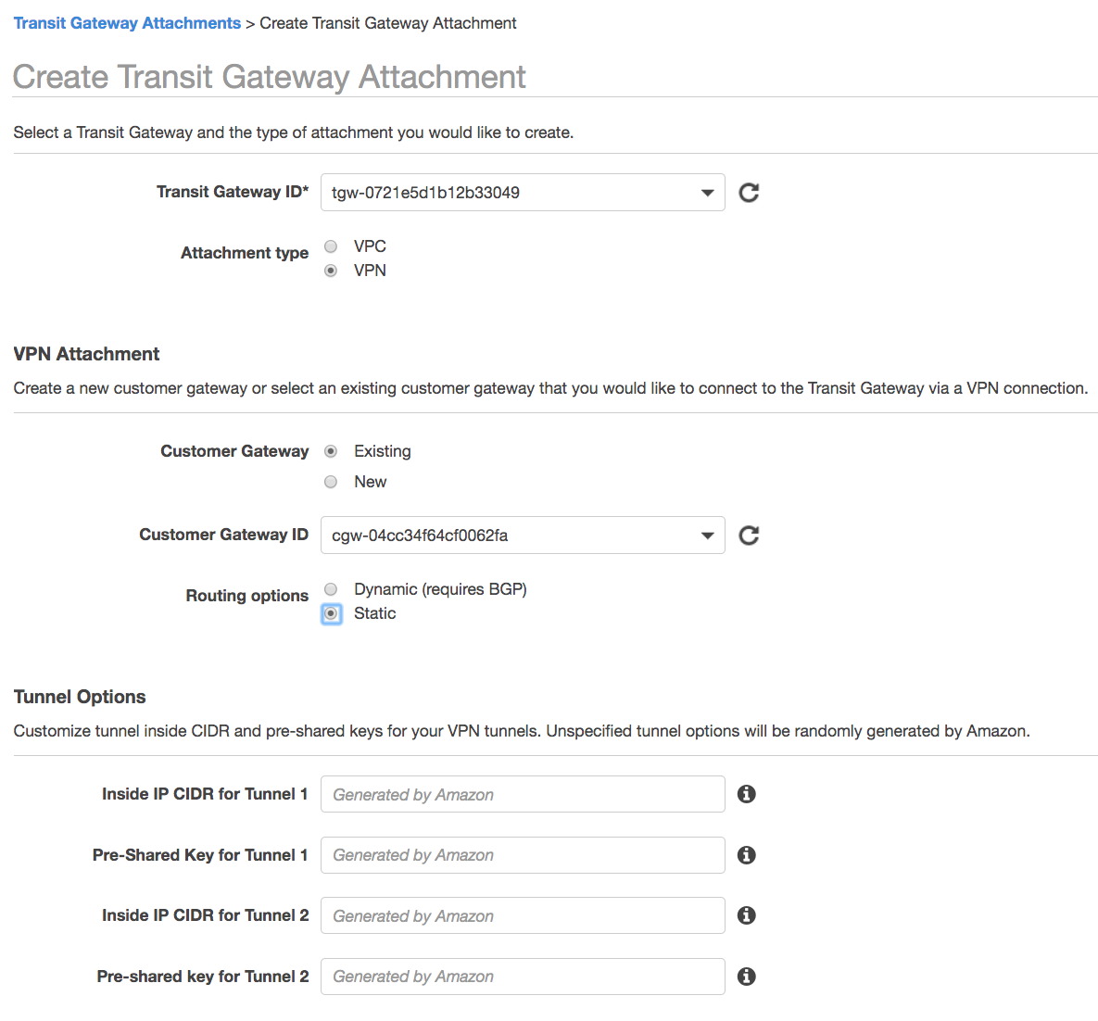The width and height of the screenshot is (1098, 1021).
Task: Refresh the Customer Gateway ID list
Action: point(749,535)
